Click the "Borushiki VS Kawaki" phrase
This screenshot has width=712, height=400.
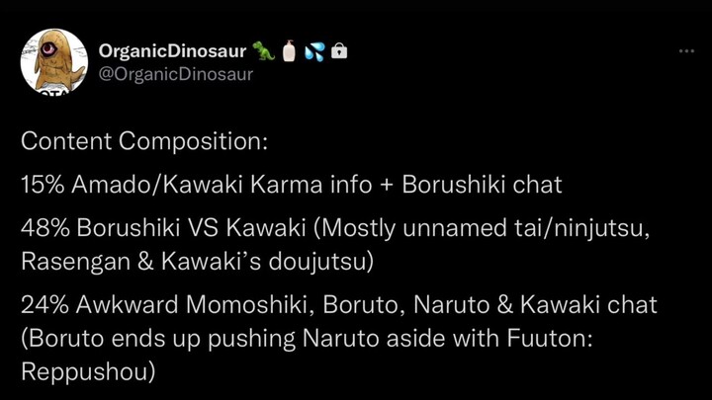coord(191,228)
